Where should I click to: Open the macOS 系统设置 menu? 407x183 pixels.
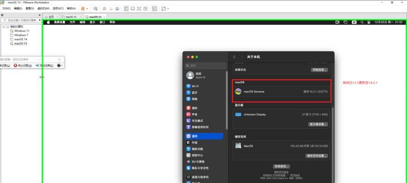click(x=60, y=22)
